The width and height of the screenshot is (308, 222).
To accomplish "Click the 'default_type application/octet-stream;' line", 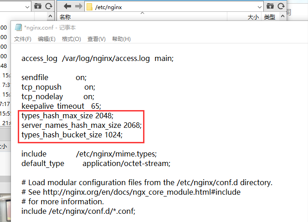I will point(96,164).
